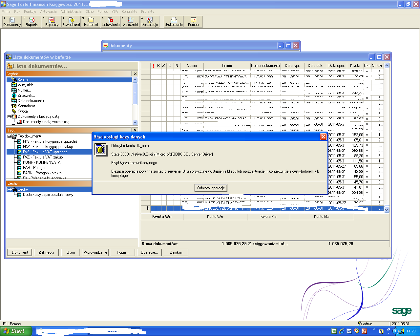Open the Kartoteki toolbar button
The width and height of the screenshot is (420, 336).
(91, 22)
